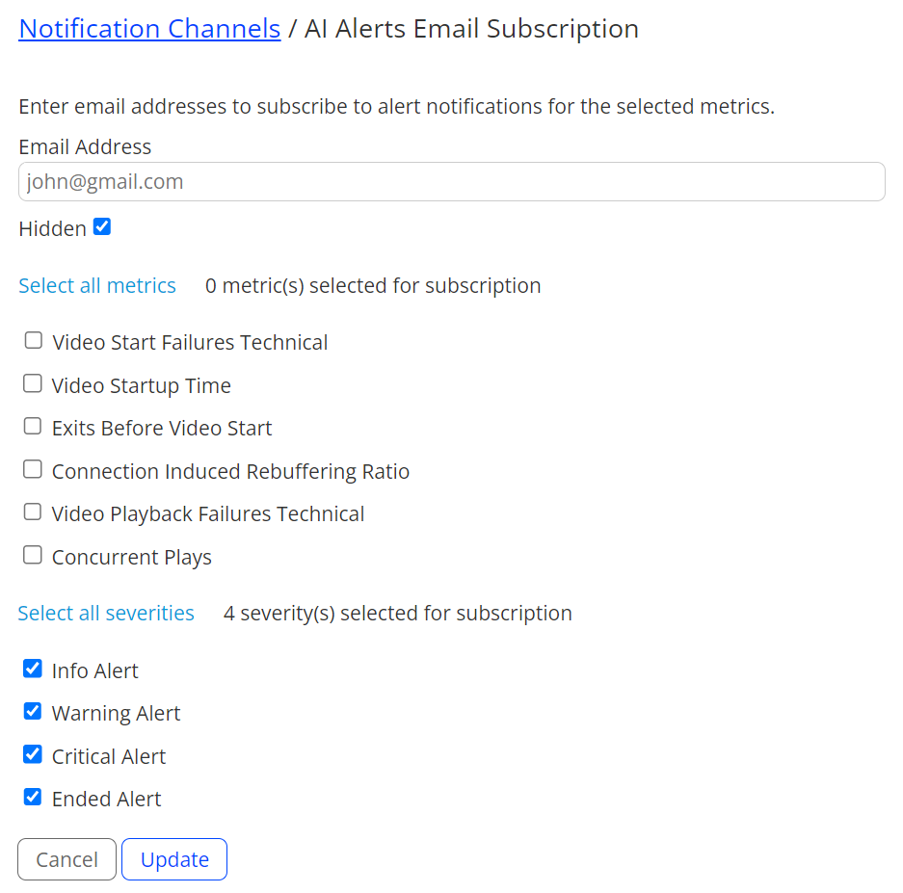The height and width of the screenshot is (893, 903).
Task: Click the Select all severities link
Action: click(x=106, y=614)
